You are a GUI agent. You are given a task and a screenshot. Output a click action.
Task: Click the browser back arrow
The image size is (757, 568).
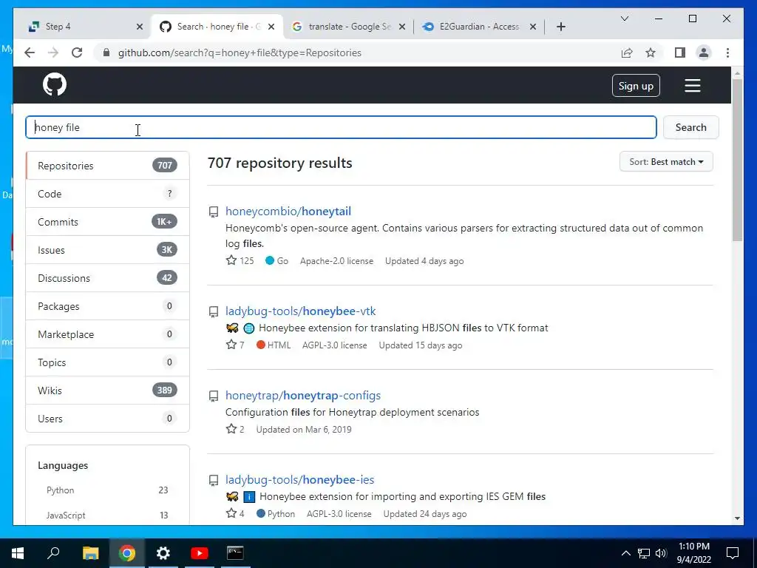coord(30,53)
